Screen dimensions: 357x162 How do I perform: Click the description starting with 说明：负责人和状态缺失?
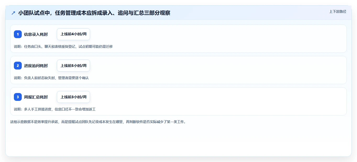pos(51,78)
